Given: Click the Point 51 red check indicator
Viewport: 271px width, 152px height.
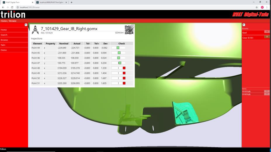Looking at the screenshot, I should pyautogui.click(x=124, y=83).
